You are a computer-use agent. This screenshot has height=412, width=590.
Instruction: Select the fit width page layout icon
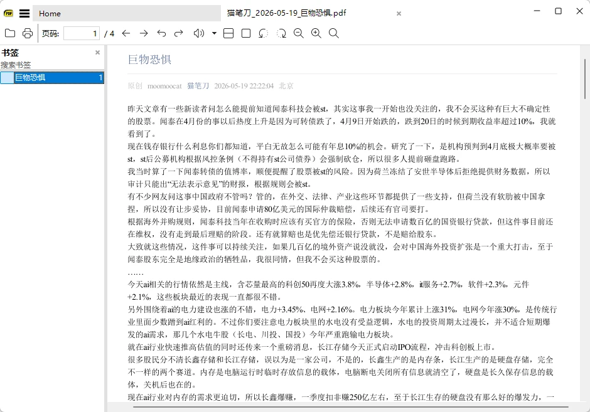point(228,33)
